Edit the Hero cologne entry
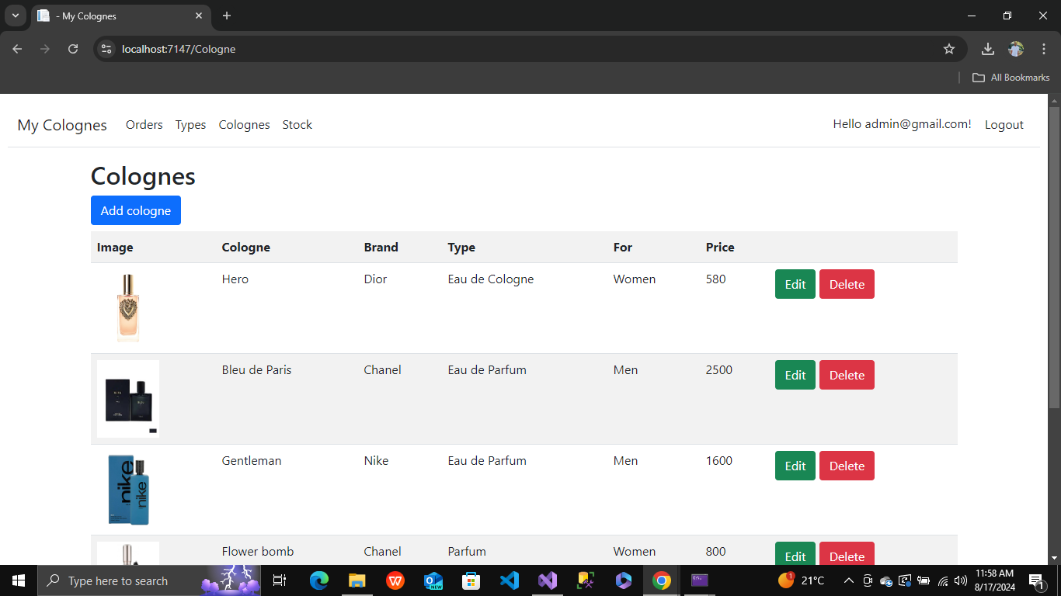The height and width of the screenshot is (596, 1061). 795,284
